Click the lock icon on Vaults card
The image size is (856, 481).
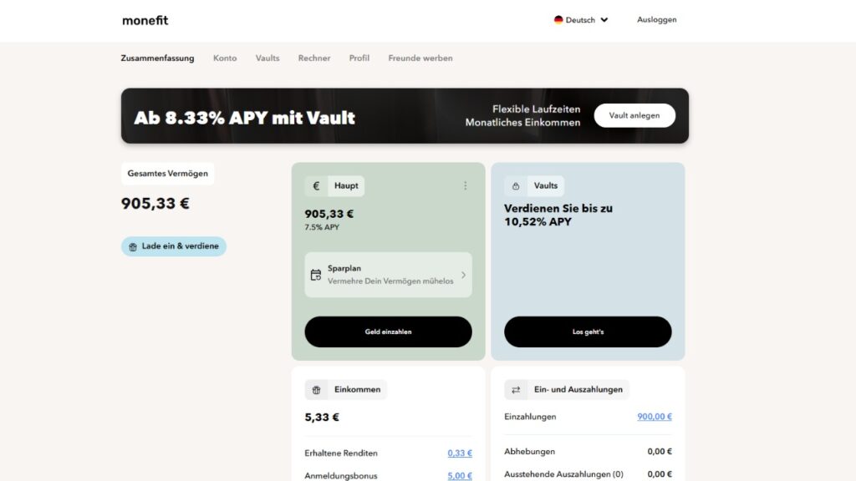pos(516,186)
